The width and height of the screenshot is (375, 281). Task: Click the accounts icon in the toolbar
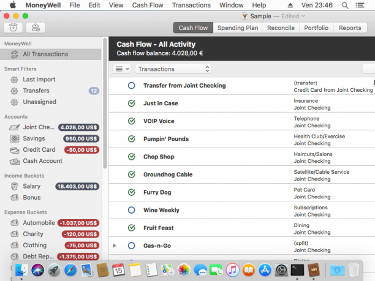pos(36,28)
